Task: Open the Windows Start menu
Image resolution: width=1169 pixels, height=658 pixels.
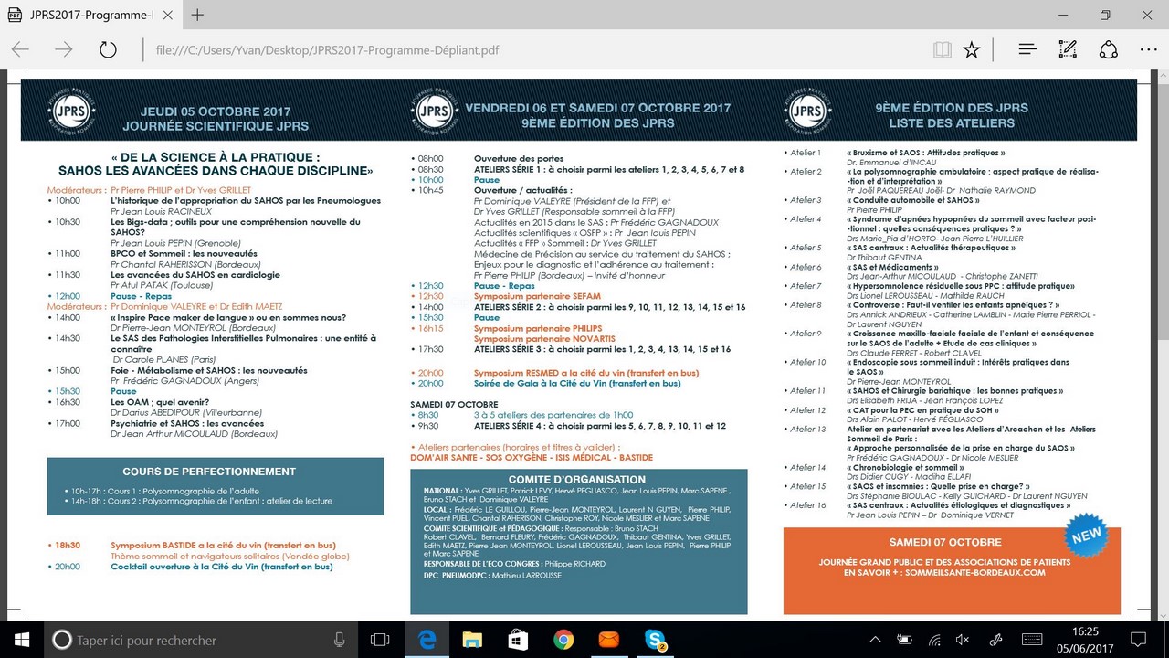Action: coord(22,640)
